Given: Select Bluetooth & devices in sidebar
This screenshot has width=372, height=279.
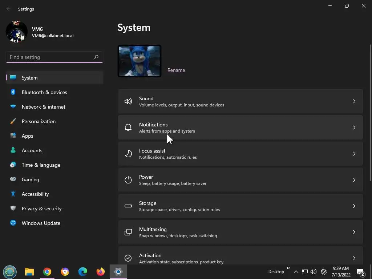Looking at the screenshot, I should click(x=54, y=92).
